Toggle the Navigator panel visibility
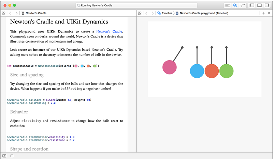The image size is (273, 160). tap(252, 5)
